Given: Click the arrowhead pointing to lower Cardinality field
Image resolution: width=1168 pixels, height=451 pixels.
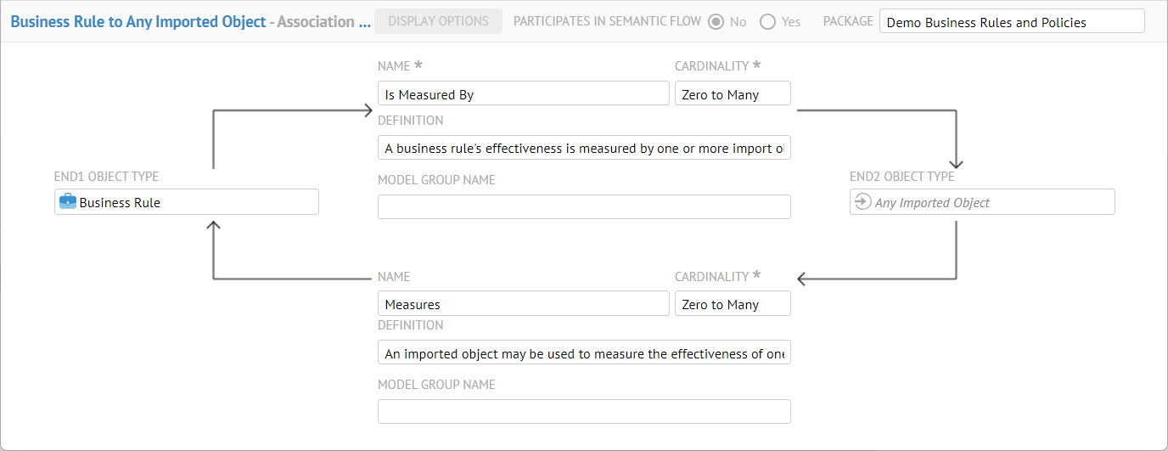Looking at the screenshot, I should tap(802, 279).
